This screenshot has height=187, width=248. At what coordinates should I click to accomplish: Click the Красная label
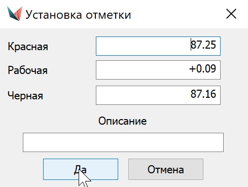coord(28,47)
